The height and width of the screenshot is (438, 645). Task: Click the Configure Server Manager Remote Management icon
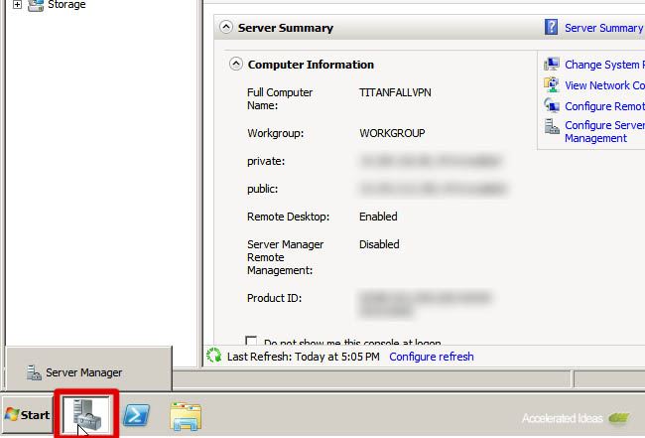point(552,126)
